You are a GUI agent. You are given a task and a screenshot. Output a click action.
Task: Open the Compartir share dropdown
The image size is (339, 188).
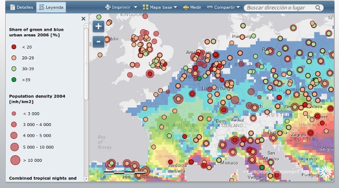click(x=223, y=7)
